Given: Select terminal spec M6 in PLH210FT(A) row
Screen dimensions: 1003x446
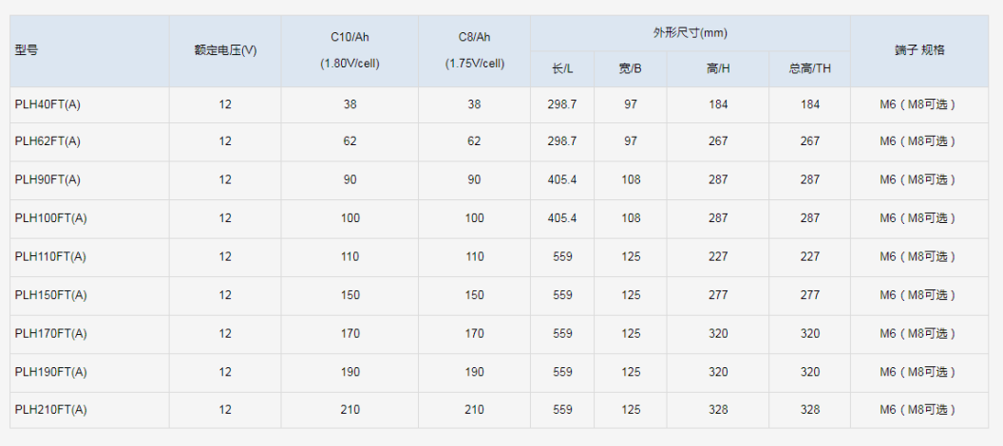Looking at the screenshot, I should [x=918, y=410].
